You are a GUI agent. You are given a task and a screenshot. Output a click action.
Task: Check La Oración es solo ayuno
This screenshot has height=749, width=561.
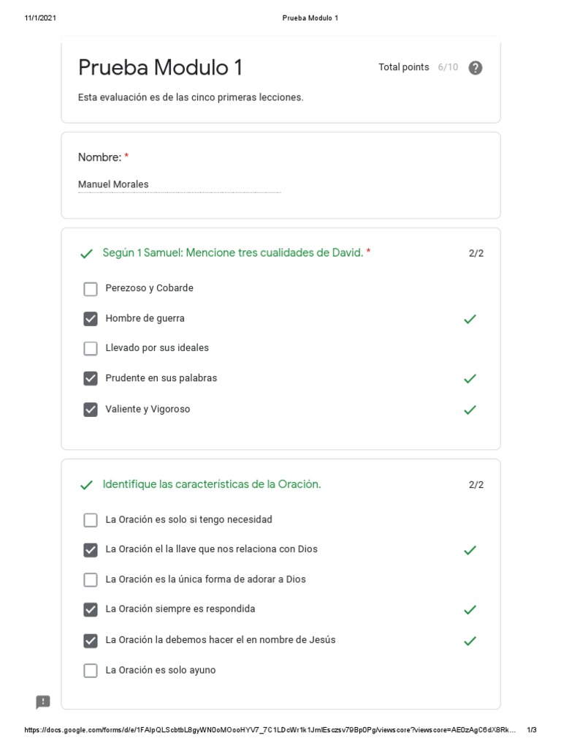tap(91, 671)
